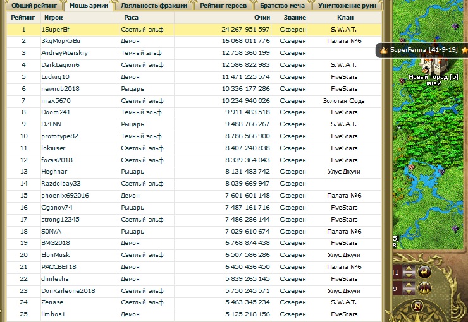The width and height of the screenshot is (468, 322).
Task: Switch to the Общий рейтинг tab
Action: (x=30, y=6)
